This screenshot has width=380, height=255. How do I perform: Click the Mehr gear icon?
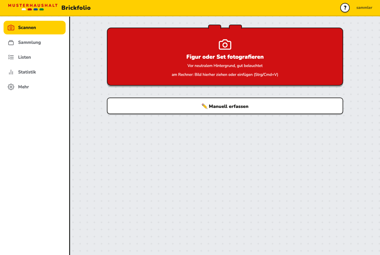[11, 87]
